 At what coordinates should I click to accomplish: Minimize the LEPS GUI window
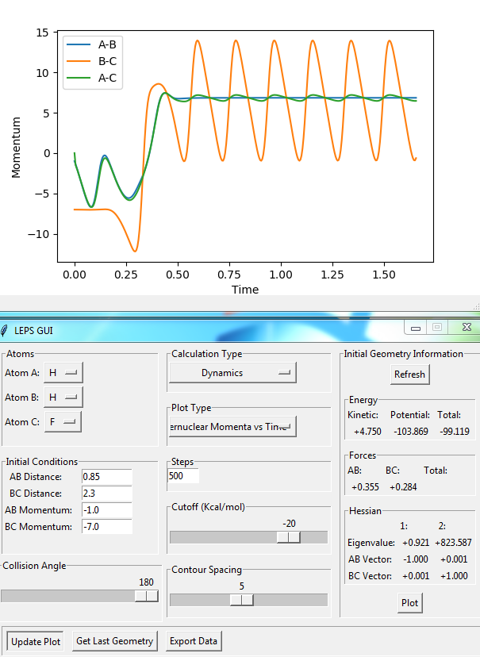pos(416,328)
